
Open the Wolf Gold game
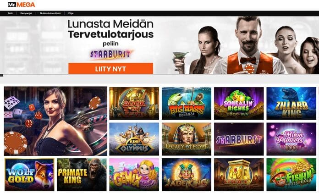pyautogui.click(x=29, y=175)
